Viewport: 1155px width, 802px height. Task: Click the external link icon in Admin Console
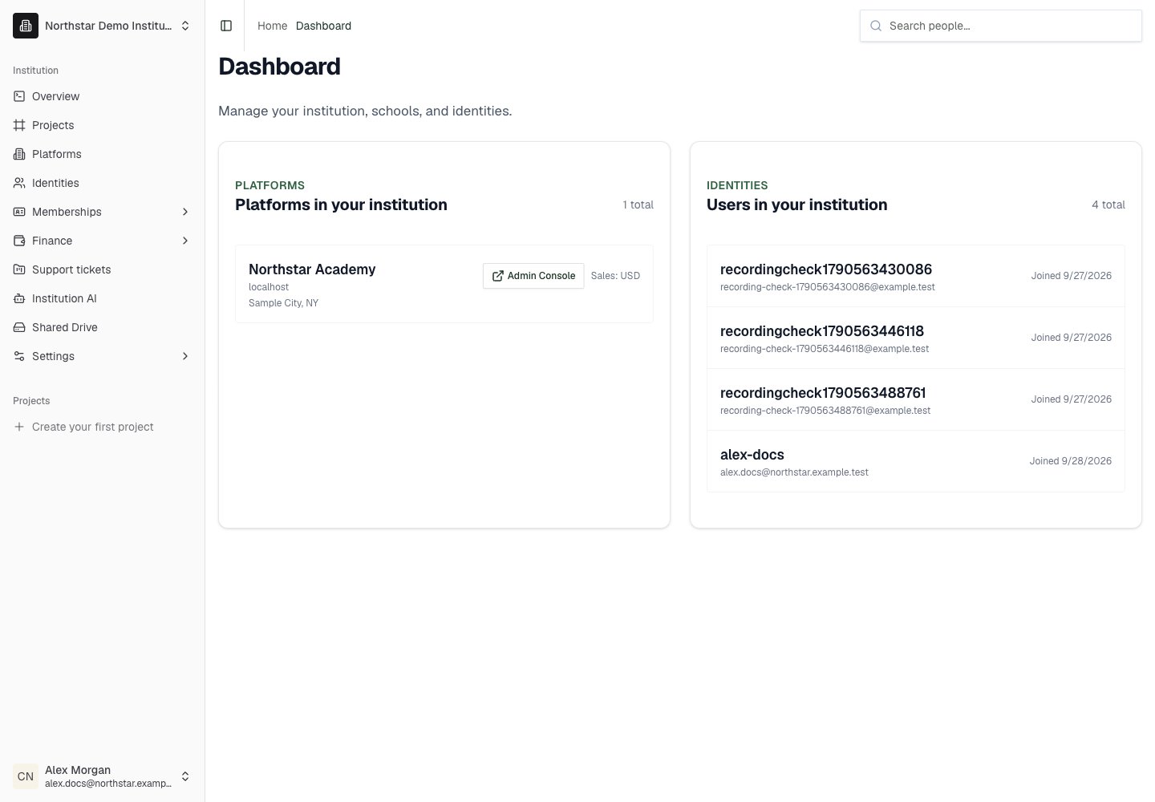[498, 276]
